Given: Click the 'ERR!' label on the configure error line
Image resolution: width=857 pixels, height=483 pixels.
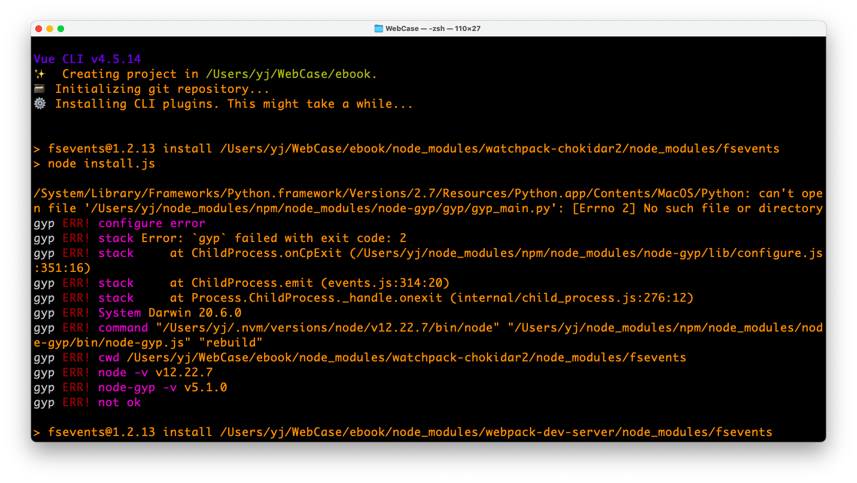Looking at the screenshot, I should pyautogui.click(x=76, y=223).
